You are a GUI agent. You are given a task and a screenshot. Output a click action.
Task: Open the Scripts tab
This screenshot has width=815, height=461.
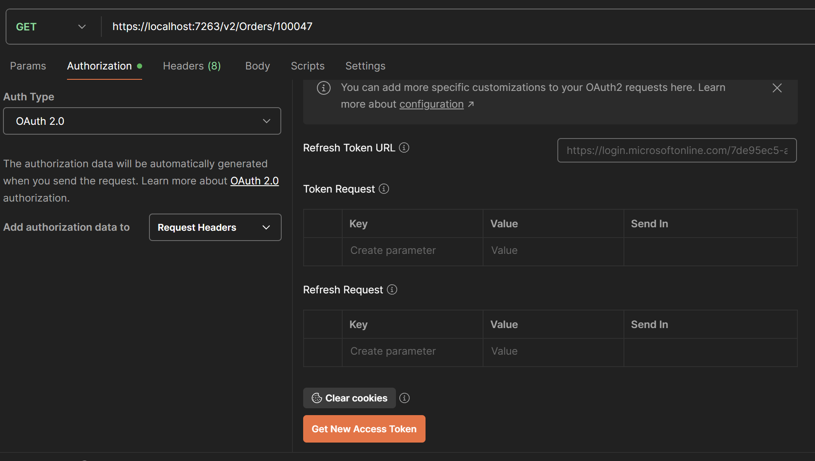307,66
